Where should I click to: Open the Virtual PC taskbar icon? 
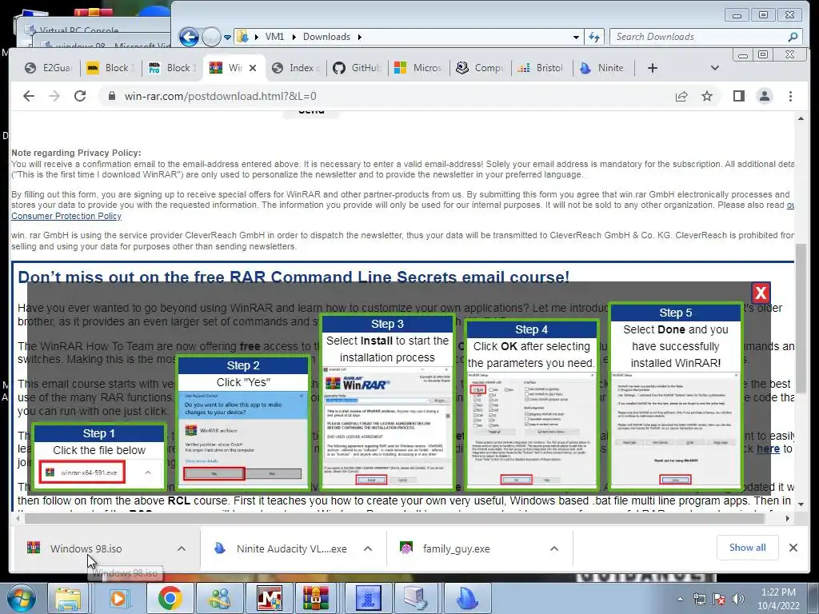(416, 598)
